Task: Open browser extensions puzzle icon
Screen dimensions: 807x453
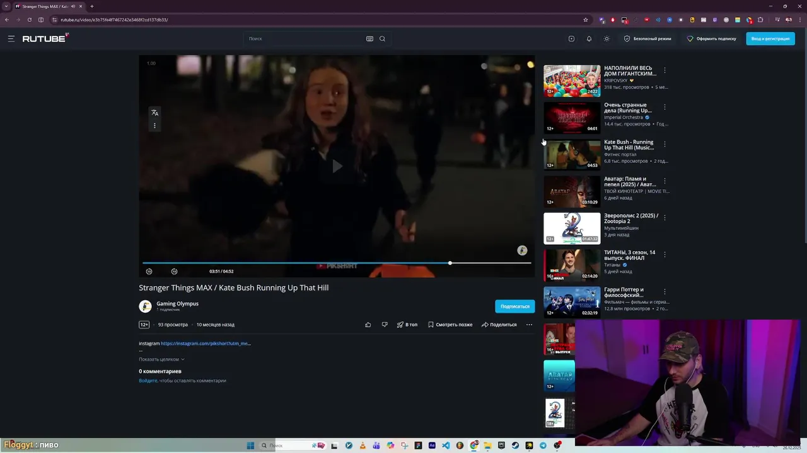Action: (x=760, y=20)
